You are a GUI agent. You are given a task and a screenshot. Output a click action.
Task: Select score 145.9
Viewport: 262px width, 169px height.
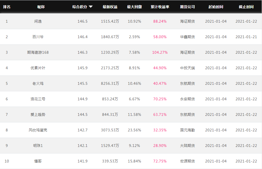click(83, 68)
